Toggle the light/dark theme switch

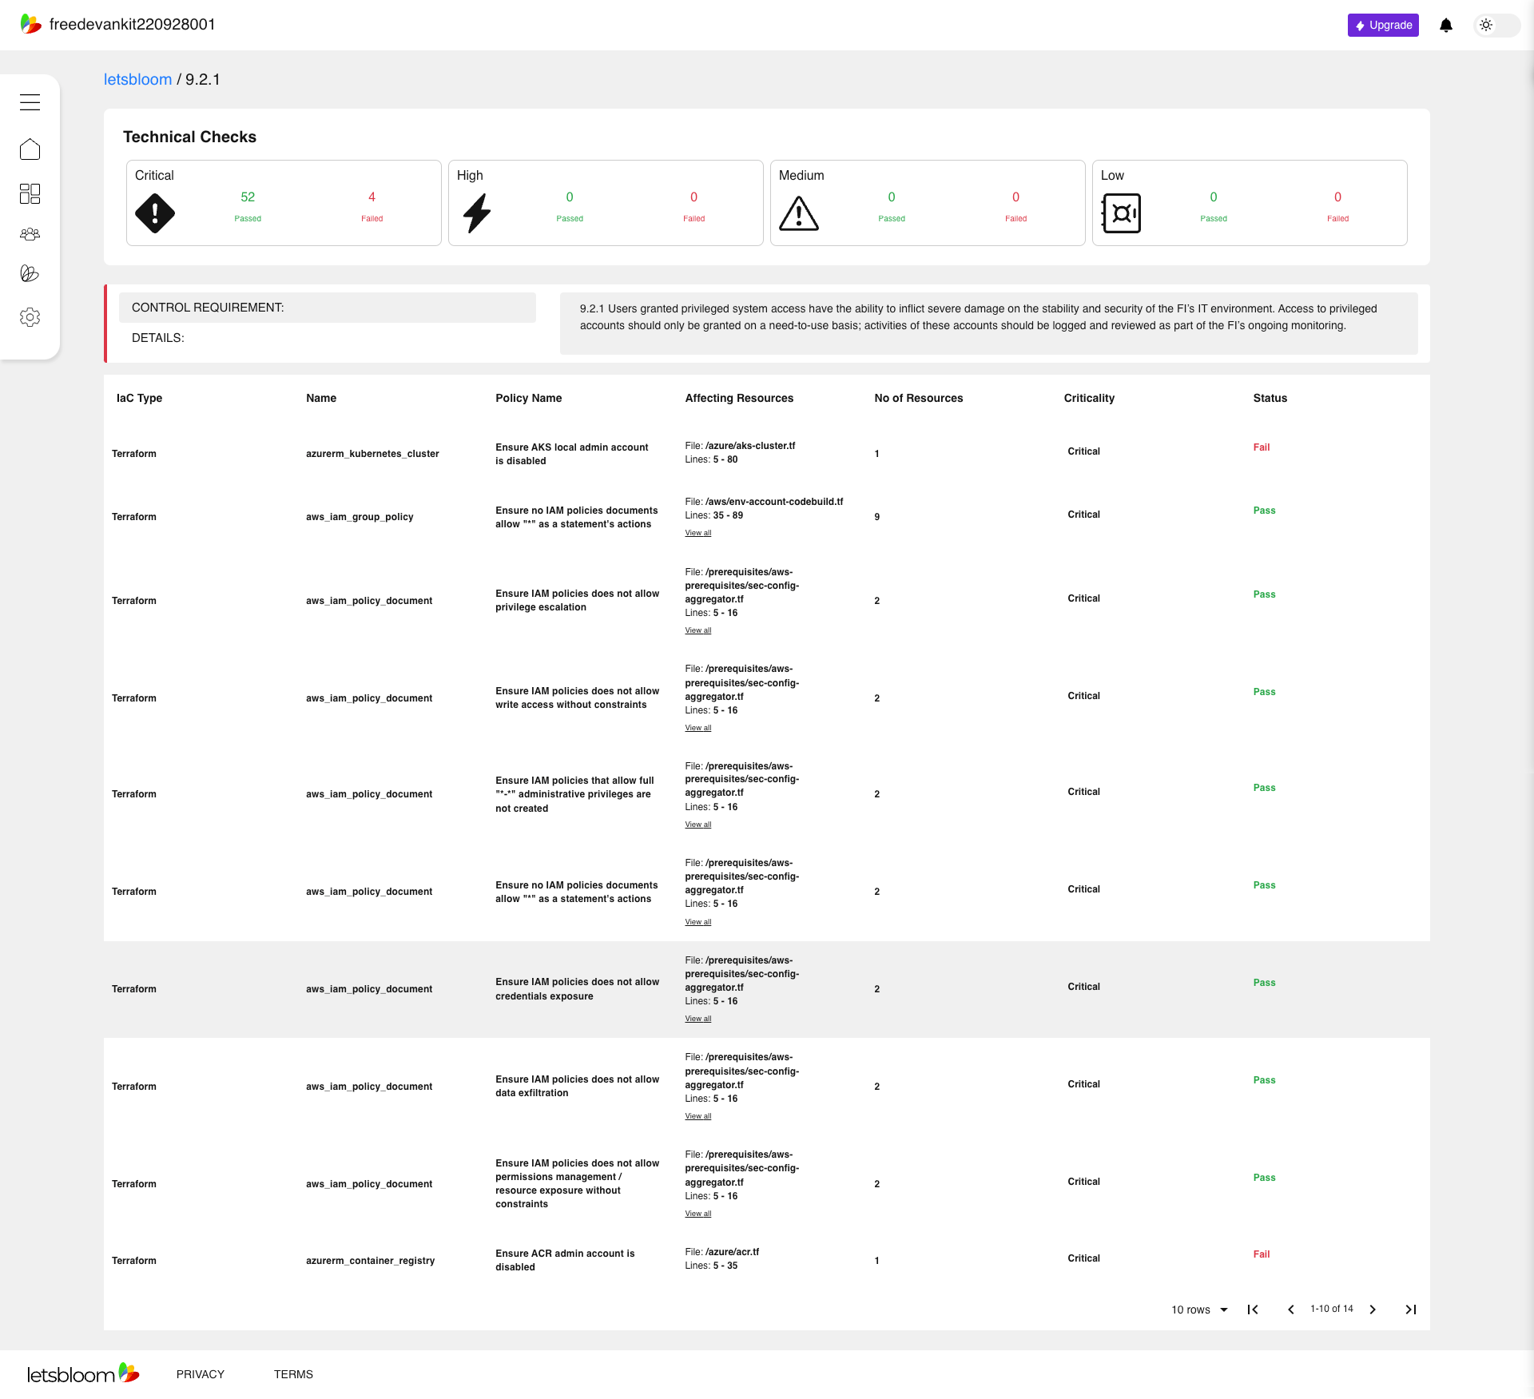[1496, 26]
